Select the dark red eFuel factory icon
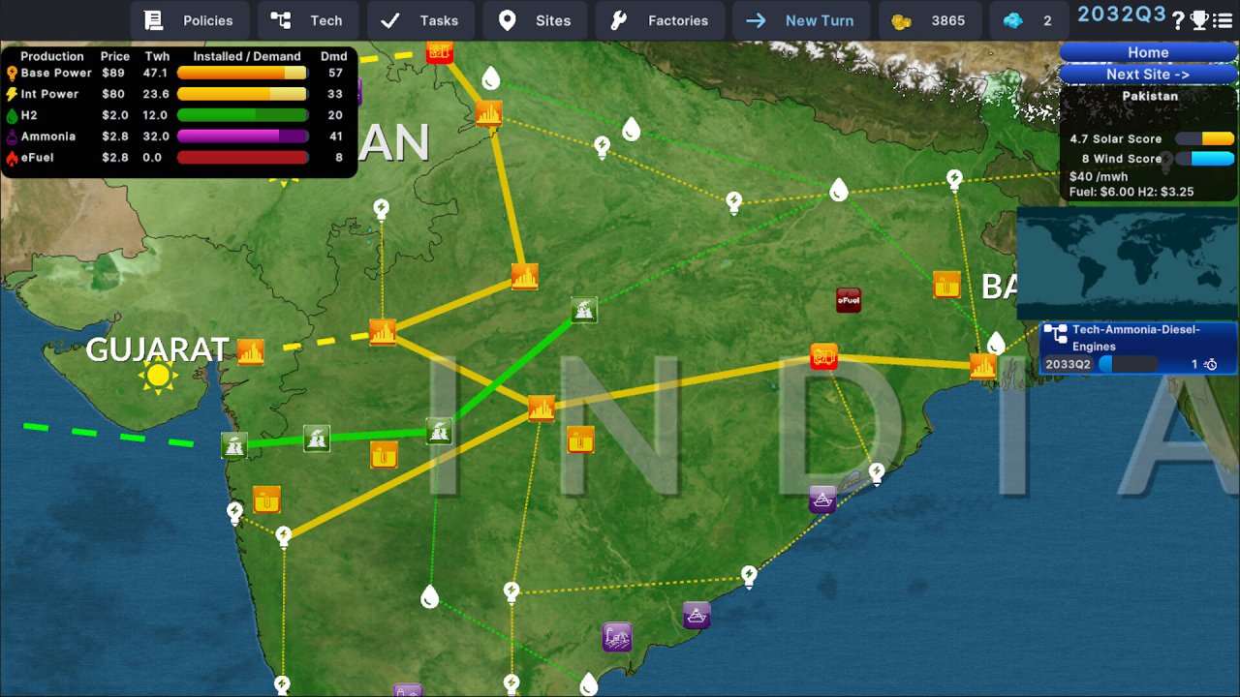The image size is (1240, 697). coord(849,301)
